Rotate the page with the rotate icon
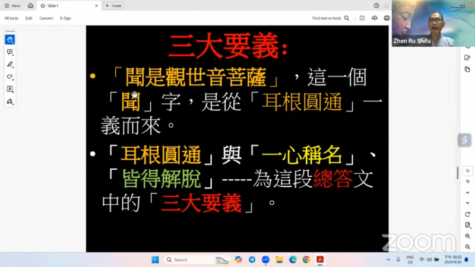The height and width of the screenshot is (267, 475). (x=468, y=214)
